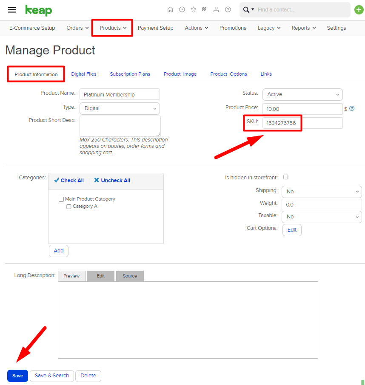Click the Uncheck All X icon
Screen dimensions: 365x385
click(x=96, y=180)
